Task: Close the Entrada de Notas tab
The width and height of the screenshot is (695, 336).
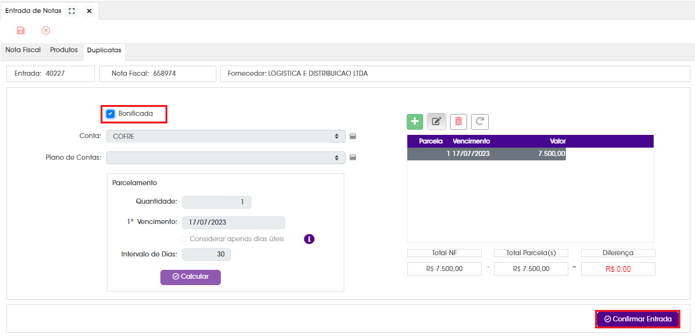Action: click(89, 11)
